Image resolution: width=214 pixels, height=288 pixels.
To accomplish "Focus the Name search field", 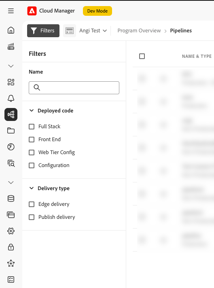I will [74, 88].
